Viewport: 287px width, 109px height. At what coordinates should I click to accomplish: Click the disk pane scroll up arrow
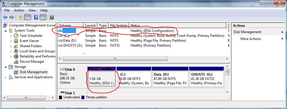pos(227,66)
